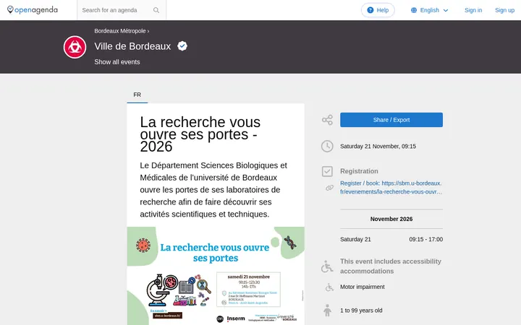Click the Motor impairment wheelchair icon

point(329,287)
